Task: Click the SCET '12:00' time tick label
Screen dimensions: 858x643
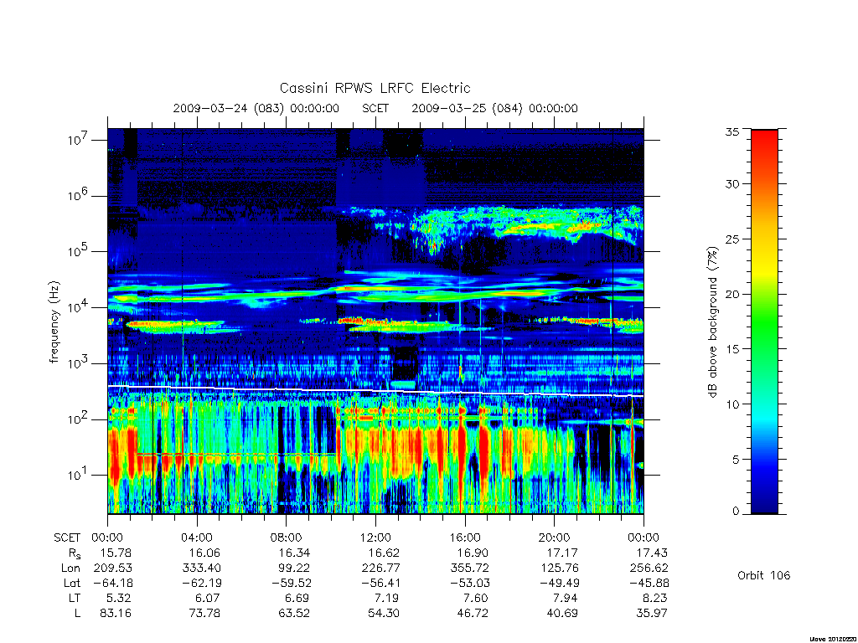Action: (375, 538)
